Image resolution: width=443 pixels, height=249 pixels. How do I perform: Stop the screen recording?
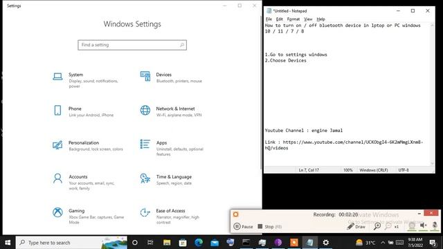point(270,226)
